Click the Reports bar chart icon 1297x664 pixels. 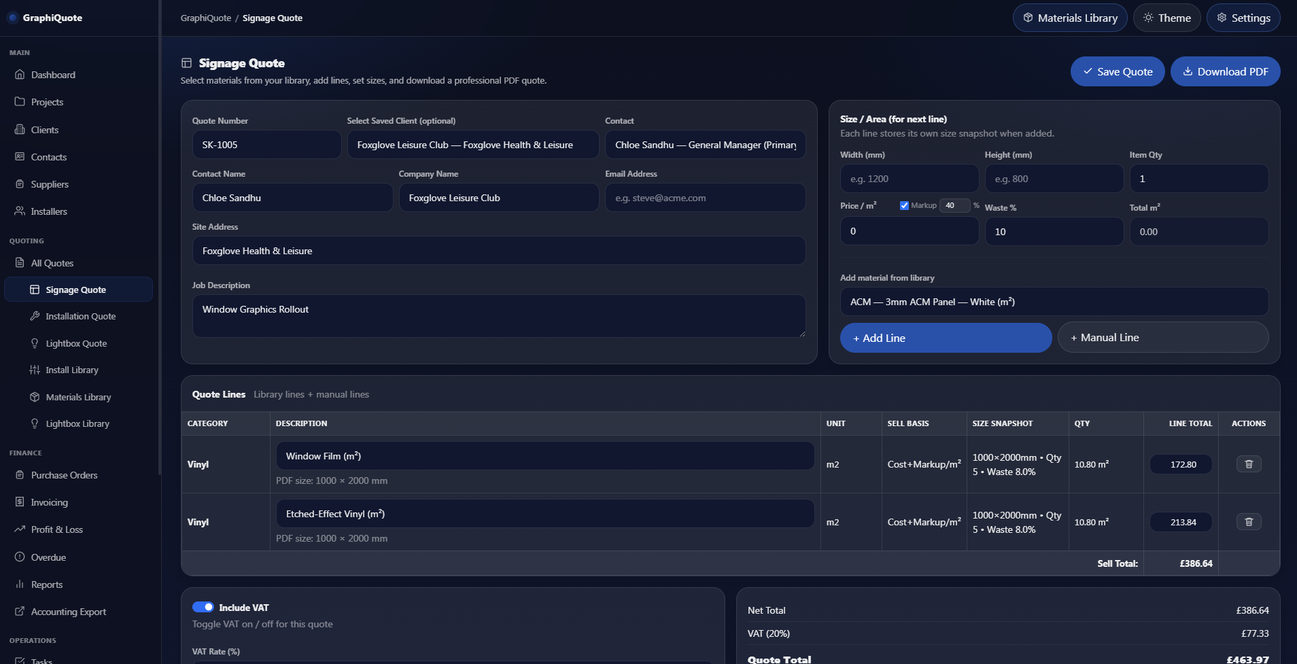[20, 584]
